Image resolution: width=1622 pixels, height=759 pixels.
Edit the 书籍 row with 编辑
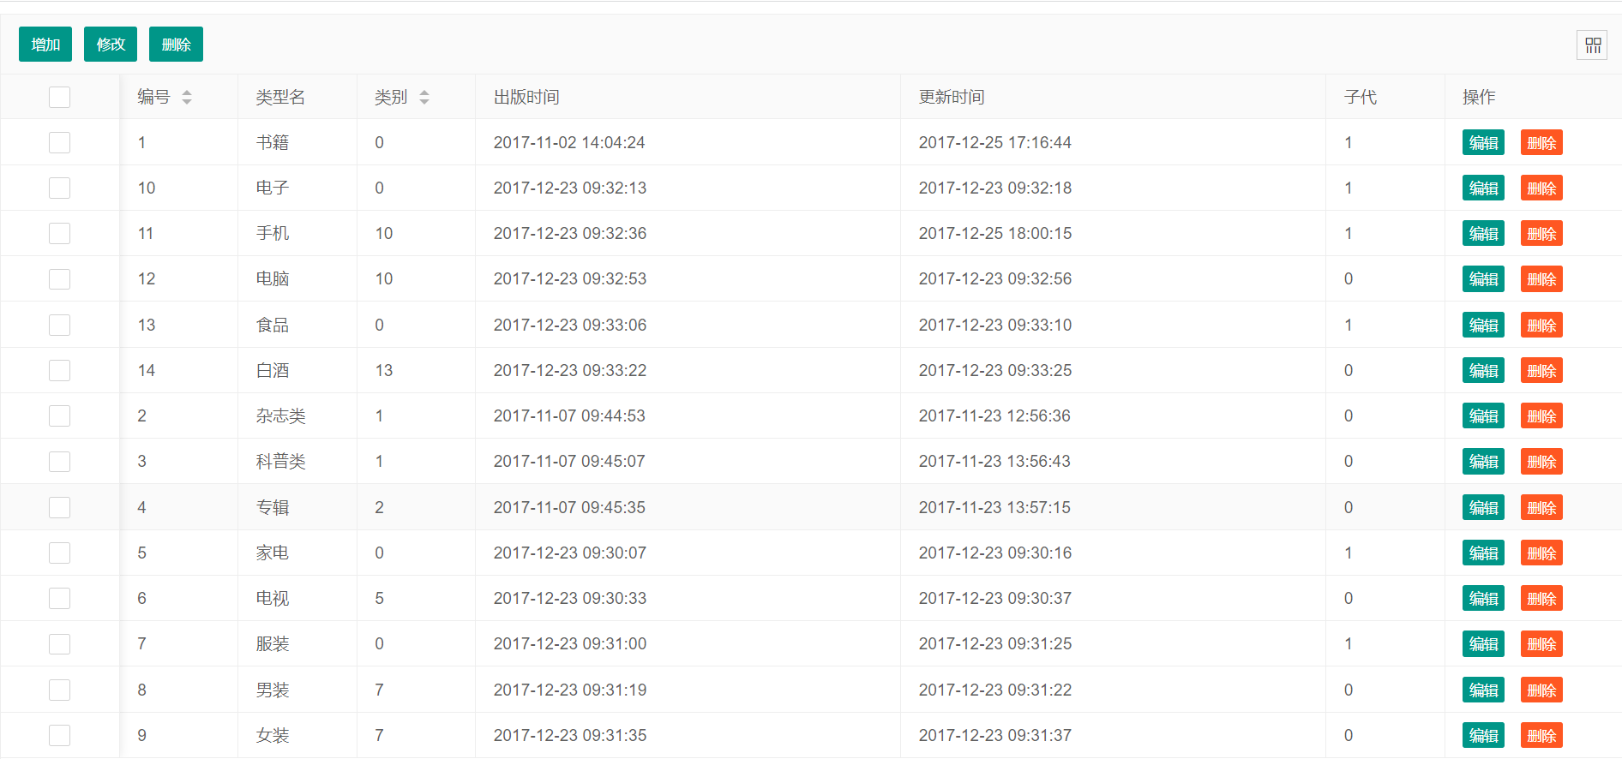pos(1483,142)
